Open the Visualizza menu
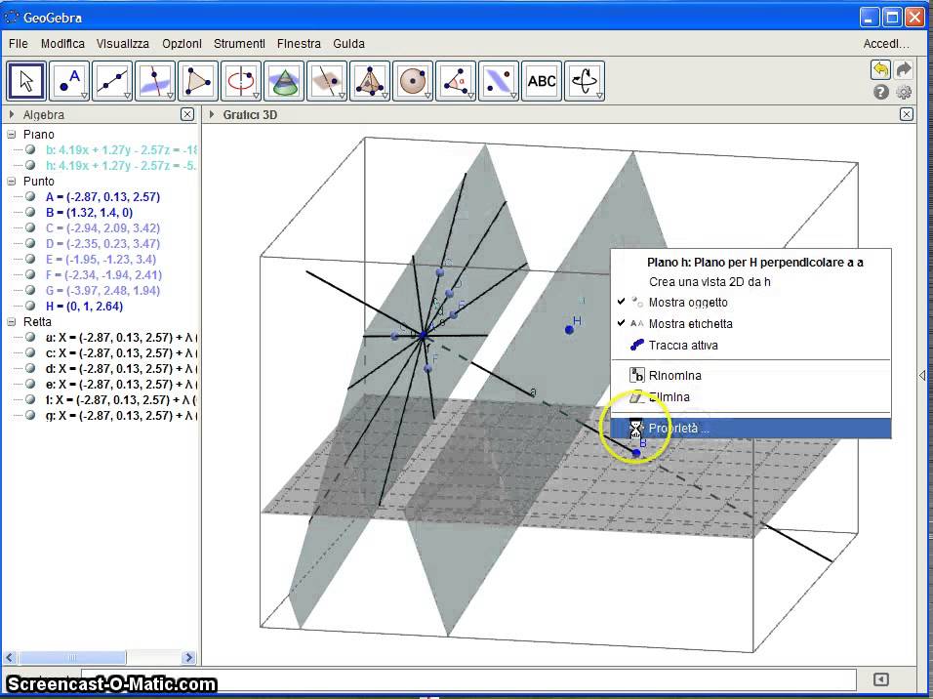This screenshot has height=699, width=933. (x=123, y=44)
